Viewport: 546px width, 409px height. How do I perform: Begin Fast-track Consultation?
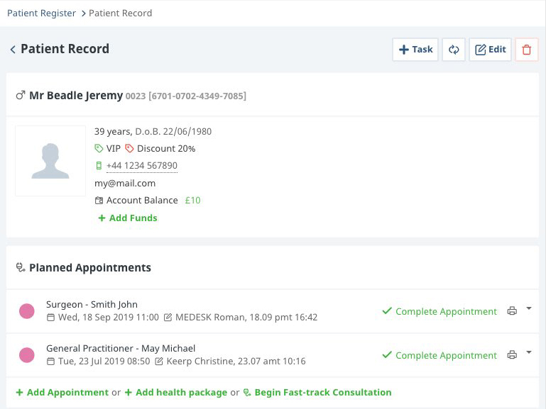click(x=317, y=392)
